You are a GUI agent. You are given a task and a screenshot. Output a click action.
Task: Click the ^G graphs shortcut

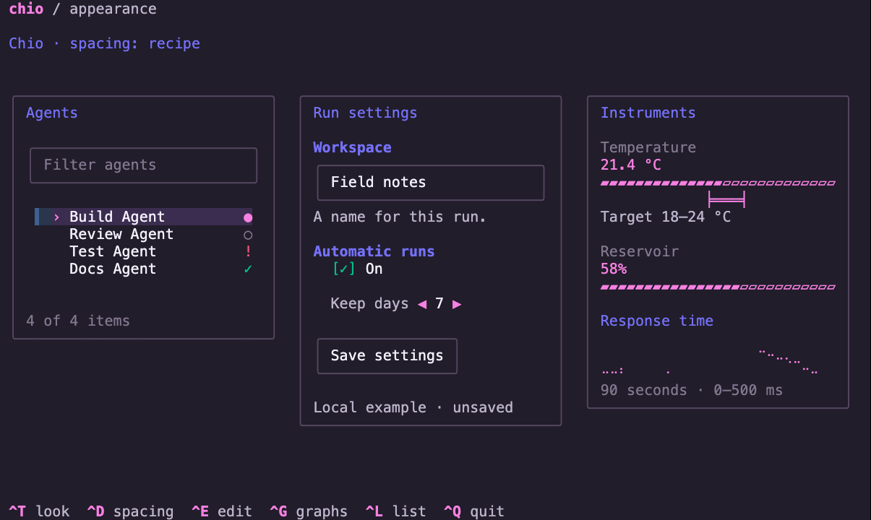click(309, 511)
